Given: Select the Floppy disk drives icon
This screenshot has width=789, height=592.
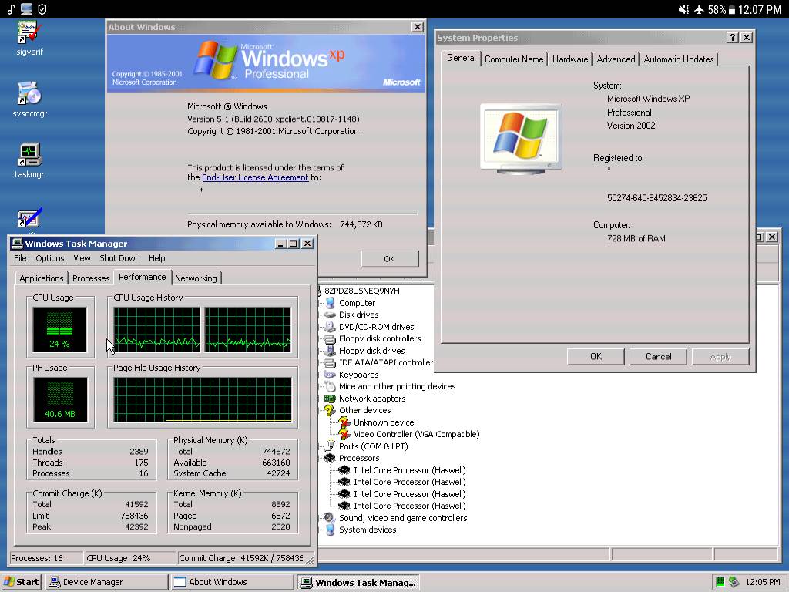Looking at the screenshot, I should (330, 351).
